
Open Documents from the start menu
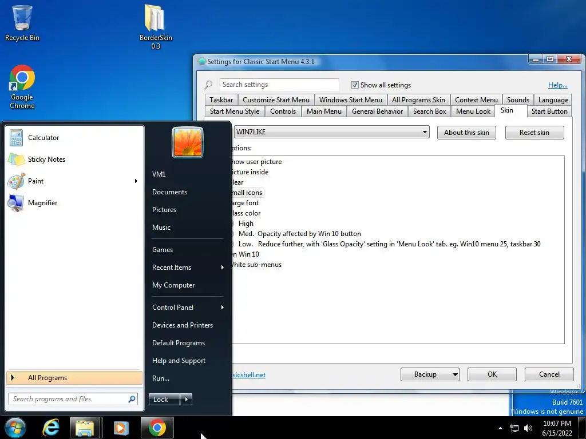(188, 192)
